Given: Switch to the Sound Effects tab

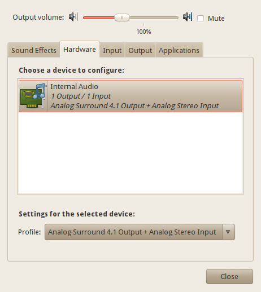Looking at the screenshot, I should pos(34,50).
